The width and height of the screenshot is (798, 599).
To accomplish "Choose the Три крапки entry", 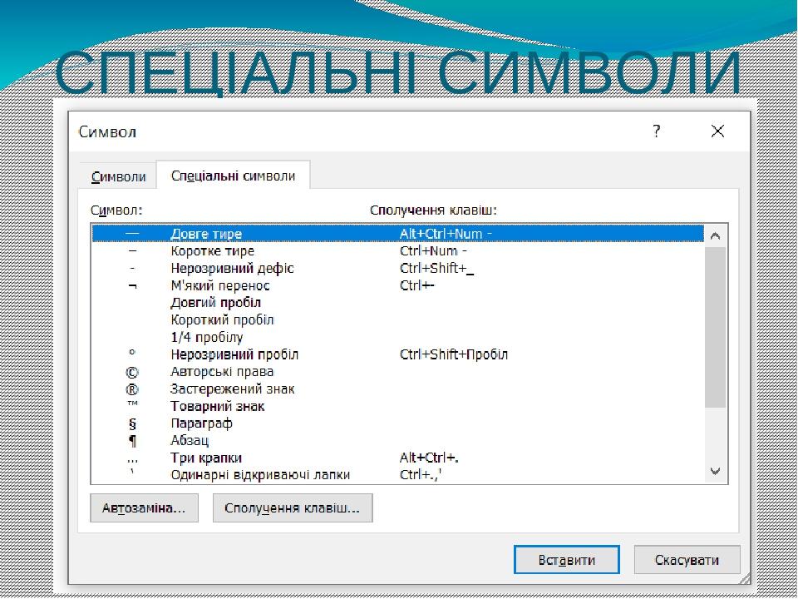I will pyautogui.click(x=398, y=458).
